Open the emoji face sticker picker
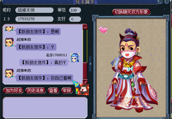 (x=83, y=90)
